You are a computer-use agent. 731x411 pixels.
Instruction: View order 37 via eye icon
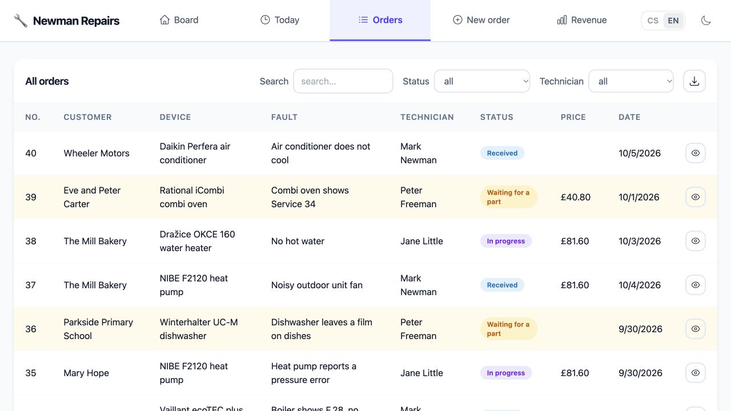(x=696, y=285)
